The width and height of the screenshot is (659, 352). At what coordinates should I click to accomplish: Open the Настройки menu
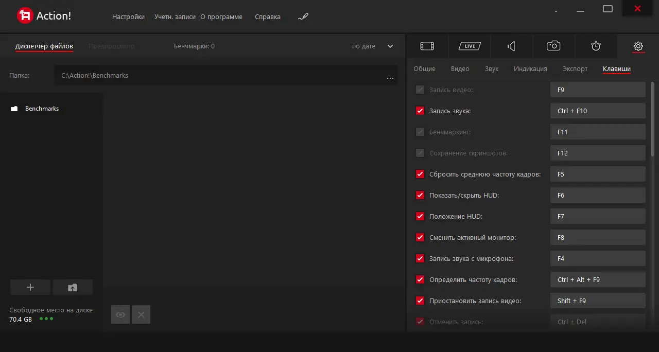click(128, 16)
